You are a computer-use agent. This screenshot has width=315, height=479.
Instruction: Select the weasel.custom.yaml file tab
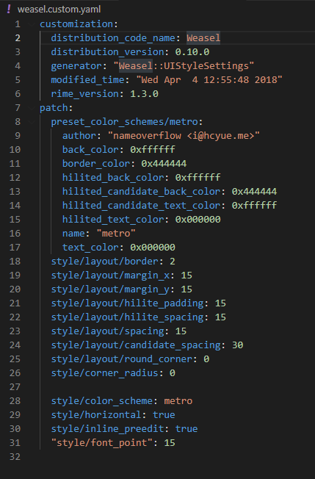pyautogui.click(x=59, y=9)
